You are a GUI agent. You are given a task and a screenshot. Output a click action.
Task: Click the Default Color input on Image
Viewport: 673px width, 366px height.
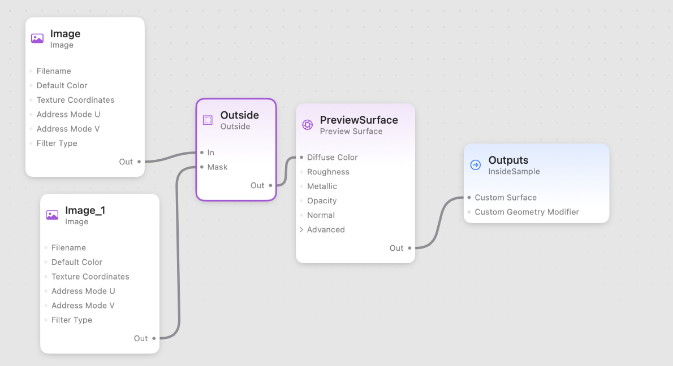coord(61,85)
